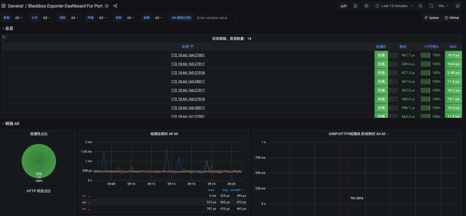Open the dashboards grid icon beside General

(x=4, y=6)
